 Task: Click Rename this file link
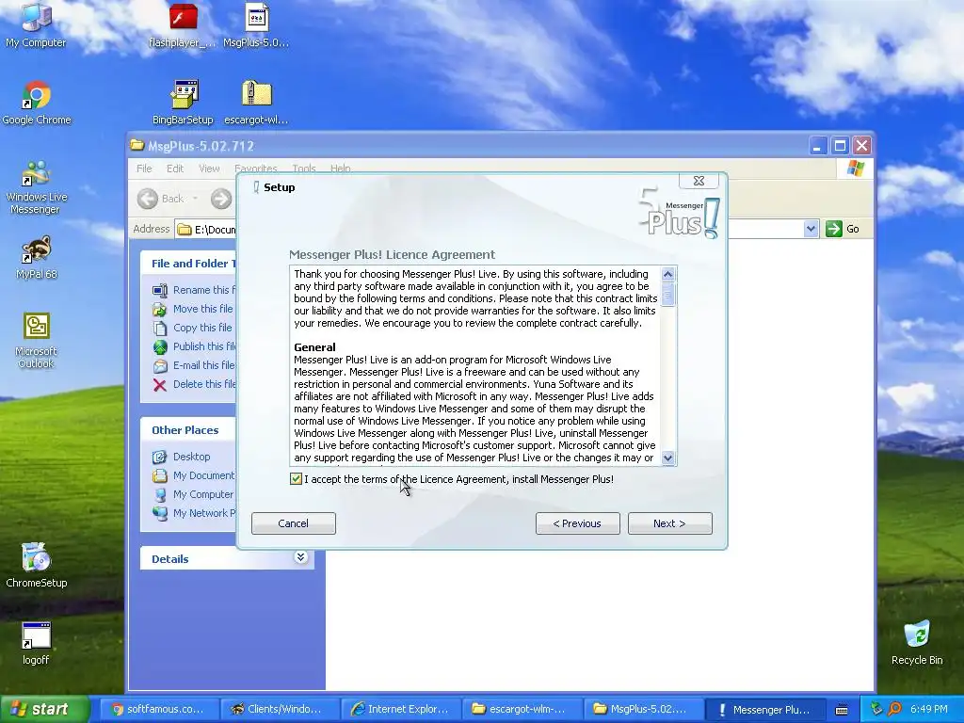[x=204, y=290]
